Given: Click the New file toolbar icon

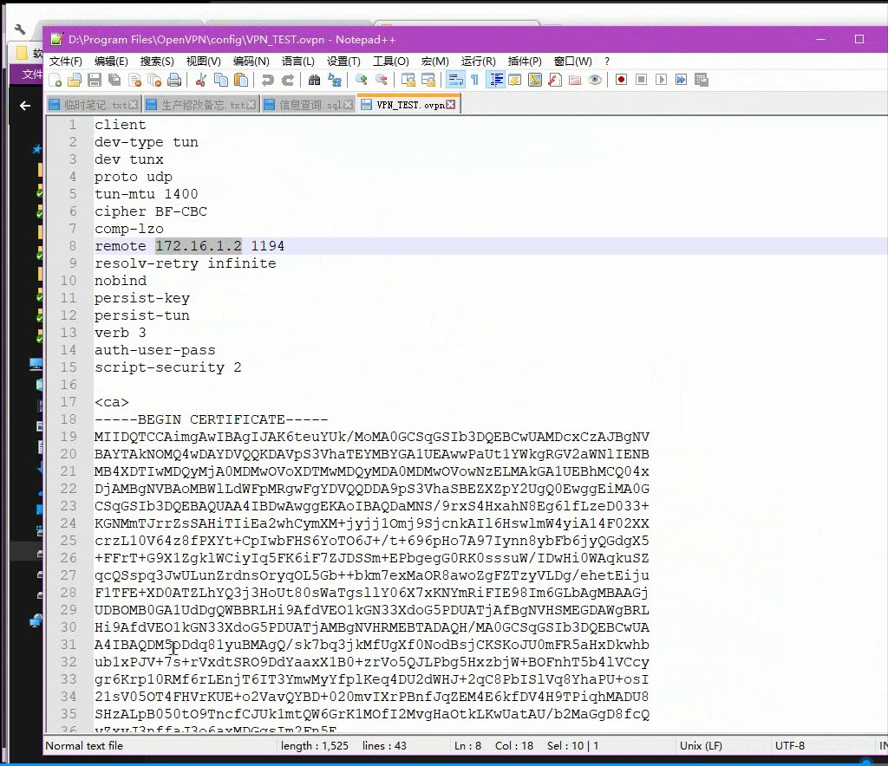Looking at the screenshot, I should pos(55,80).
